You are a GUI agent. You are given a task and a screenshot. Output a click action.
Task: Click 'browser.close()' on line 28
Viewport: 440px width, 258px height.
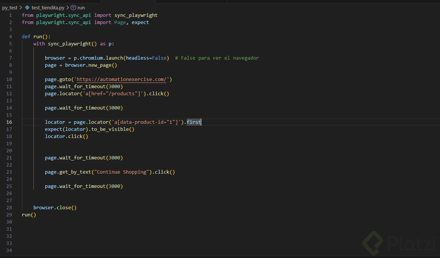click(55, 208)
